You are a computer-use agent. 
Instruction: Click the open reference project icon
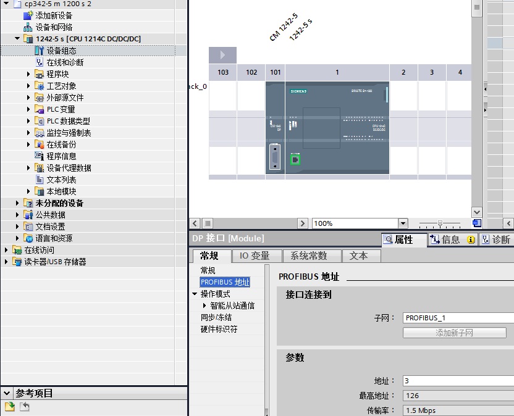[10, 407]
